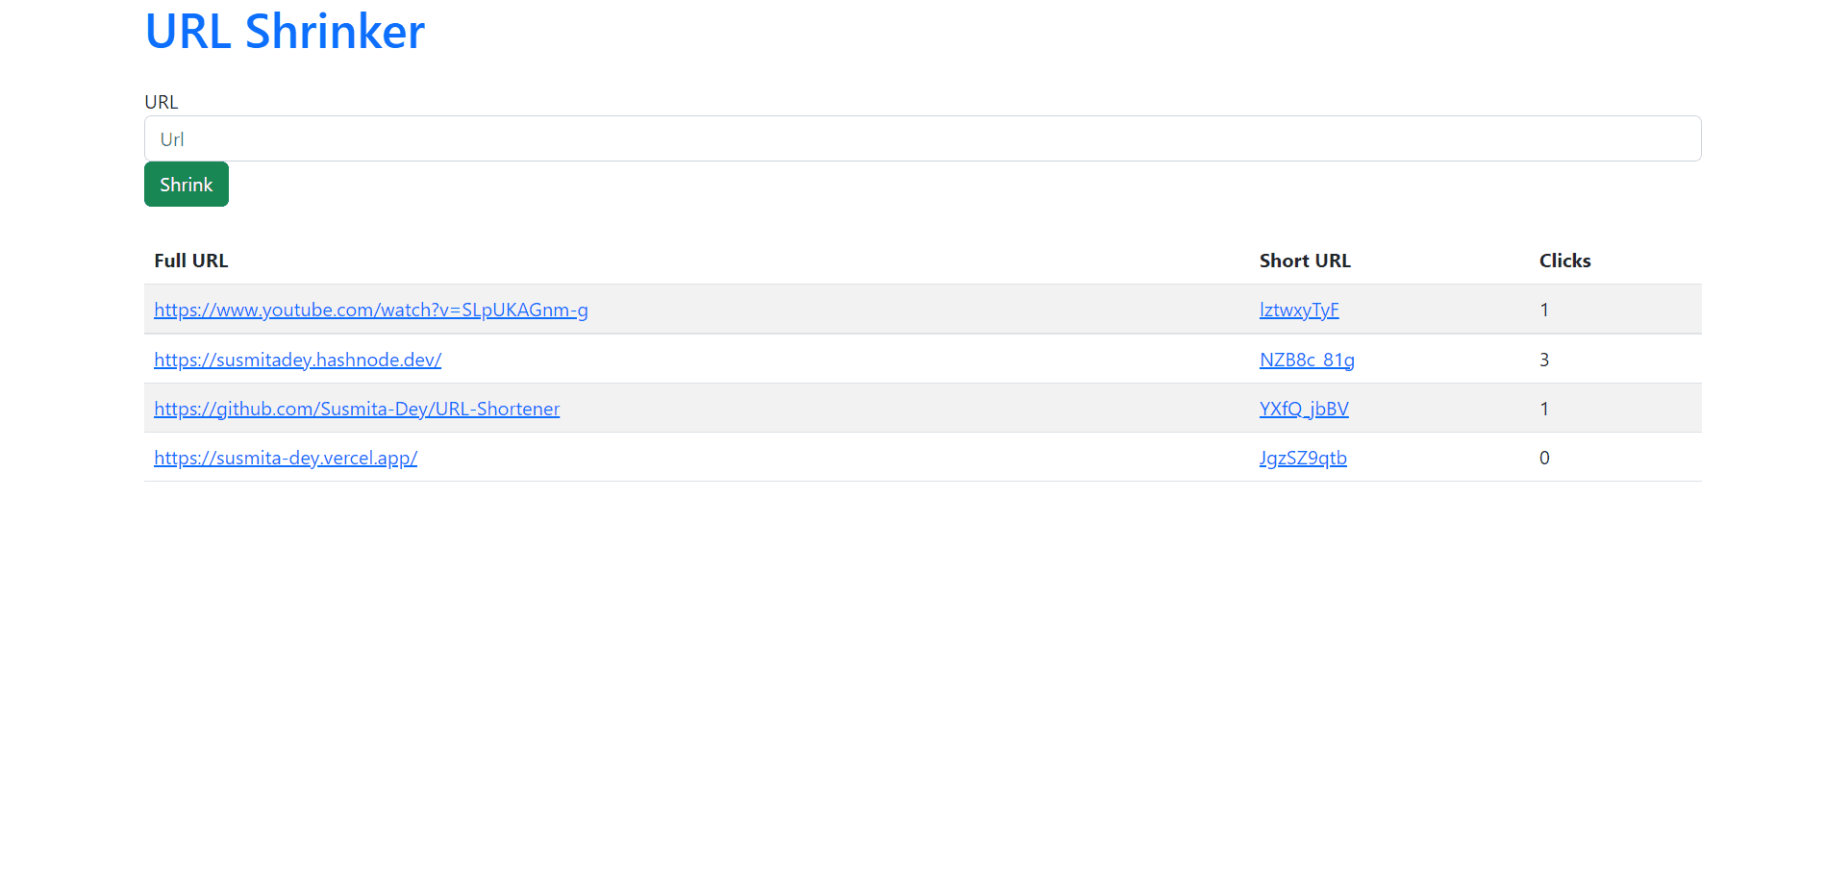Select the Clicks column header
Viewport: 1825px width, 896px height.
pos(1564,261)
